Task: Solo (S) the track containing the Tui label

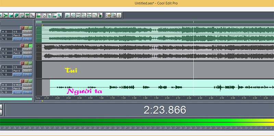Action: coord(26,63)
